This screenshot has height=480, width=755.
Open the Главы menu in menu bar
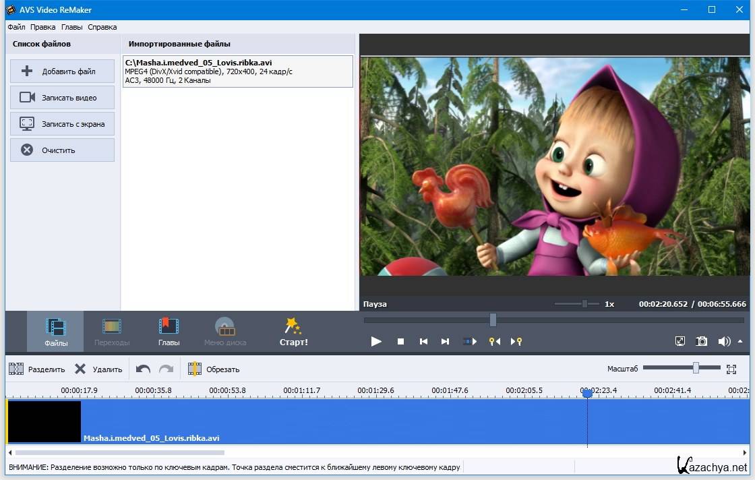71,27
